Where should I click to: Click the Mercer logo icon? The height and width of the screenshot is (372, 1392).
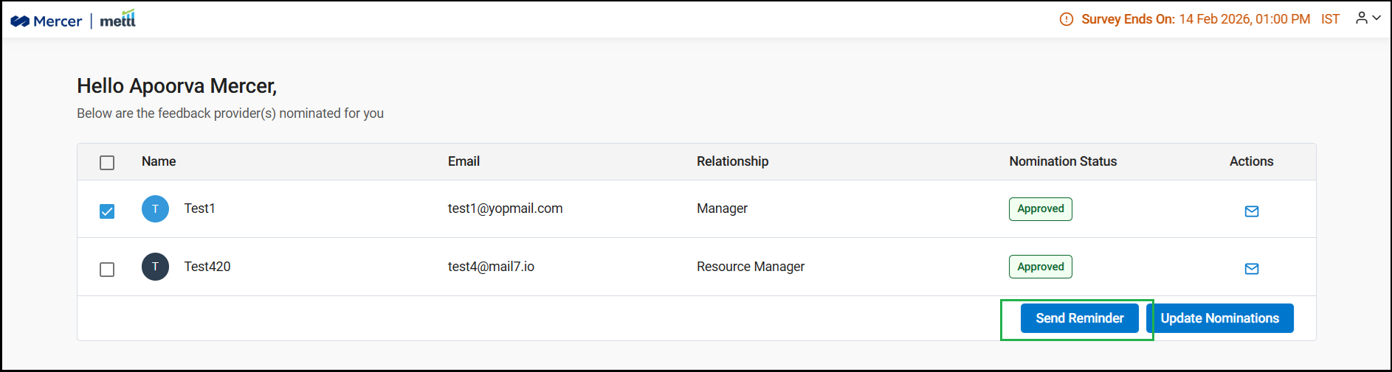20,21
